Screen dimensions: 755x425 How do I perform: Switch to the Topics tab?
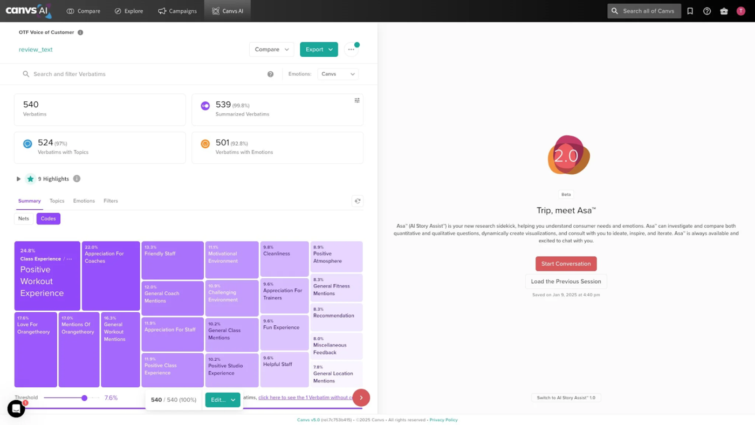(57, 201)
